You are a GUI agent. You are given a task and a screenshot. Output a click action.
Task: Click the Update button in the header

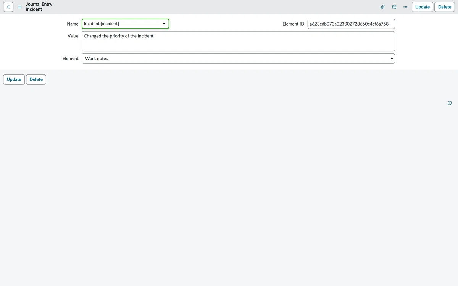pos(423,7)
